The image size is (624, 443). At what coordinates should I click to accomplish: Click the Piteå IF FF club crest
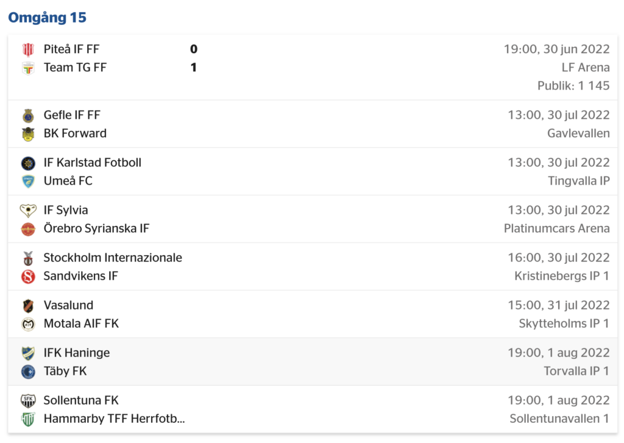click(28, 49)
